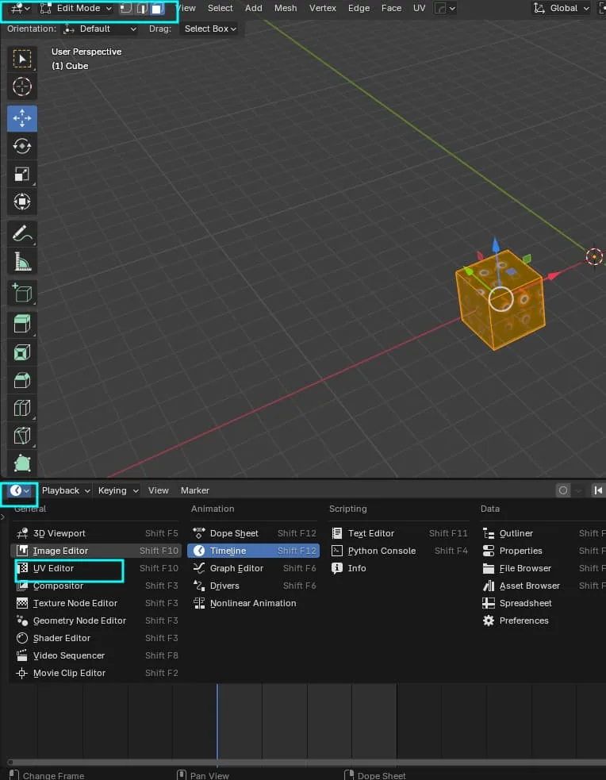
Task: Choose Properties editor
Action: [542, 551]
